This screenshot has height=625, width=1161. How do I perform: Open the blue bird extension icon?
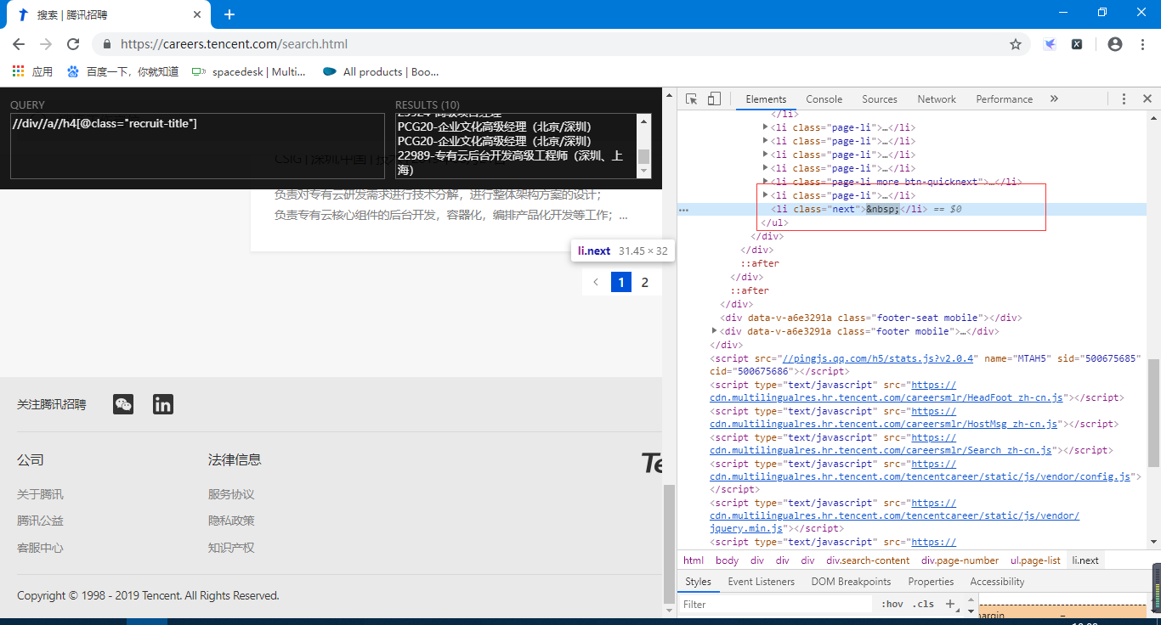(x=1051, y=44)
